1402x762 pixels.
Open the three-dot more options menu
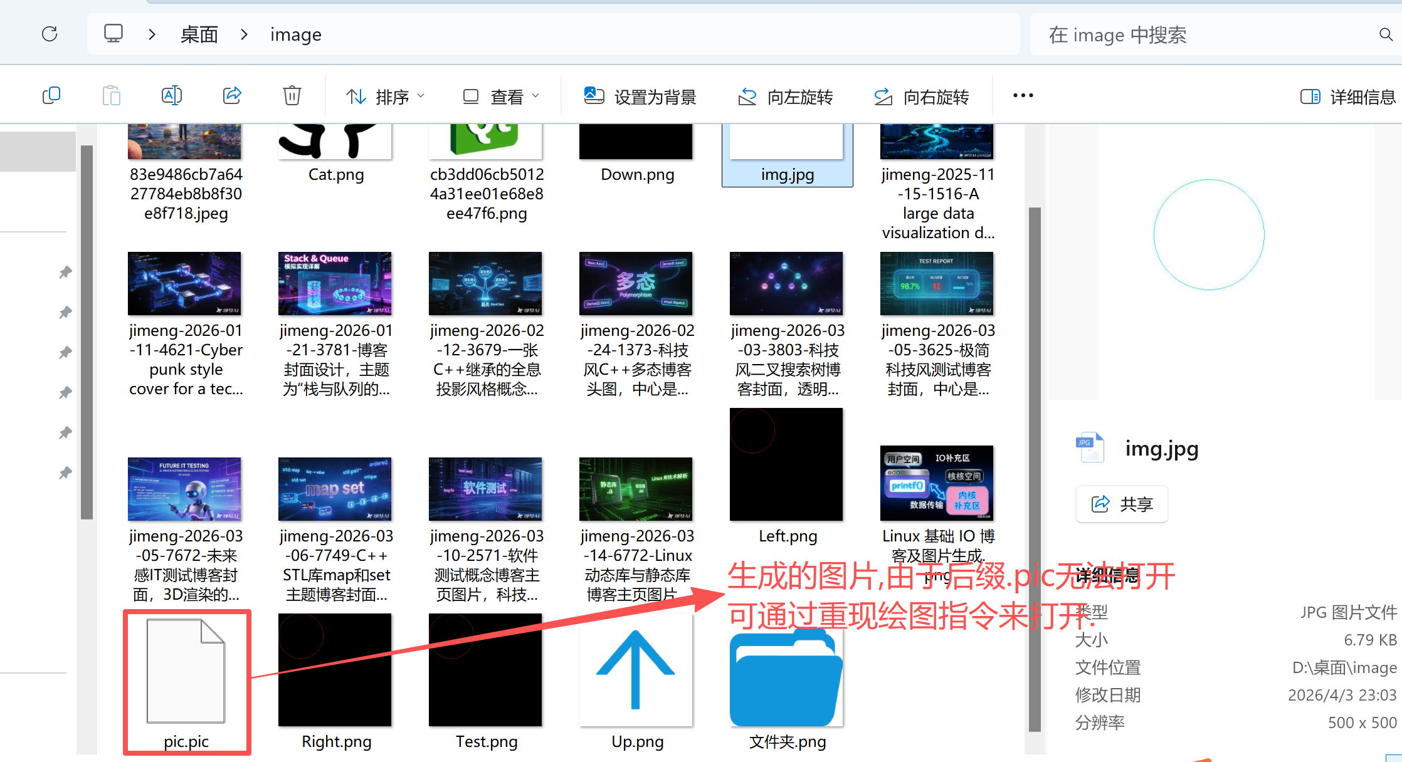click(x=1023, y=96)
